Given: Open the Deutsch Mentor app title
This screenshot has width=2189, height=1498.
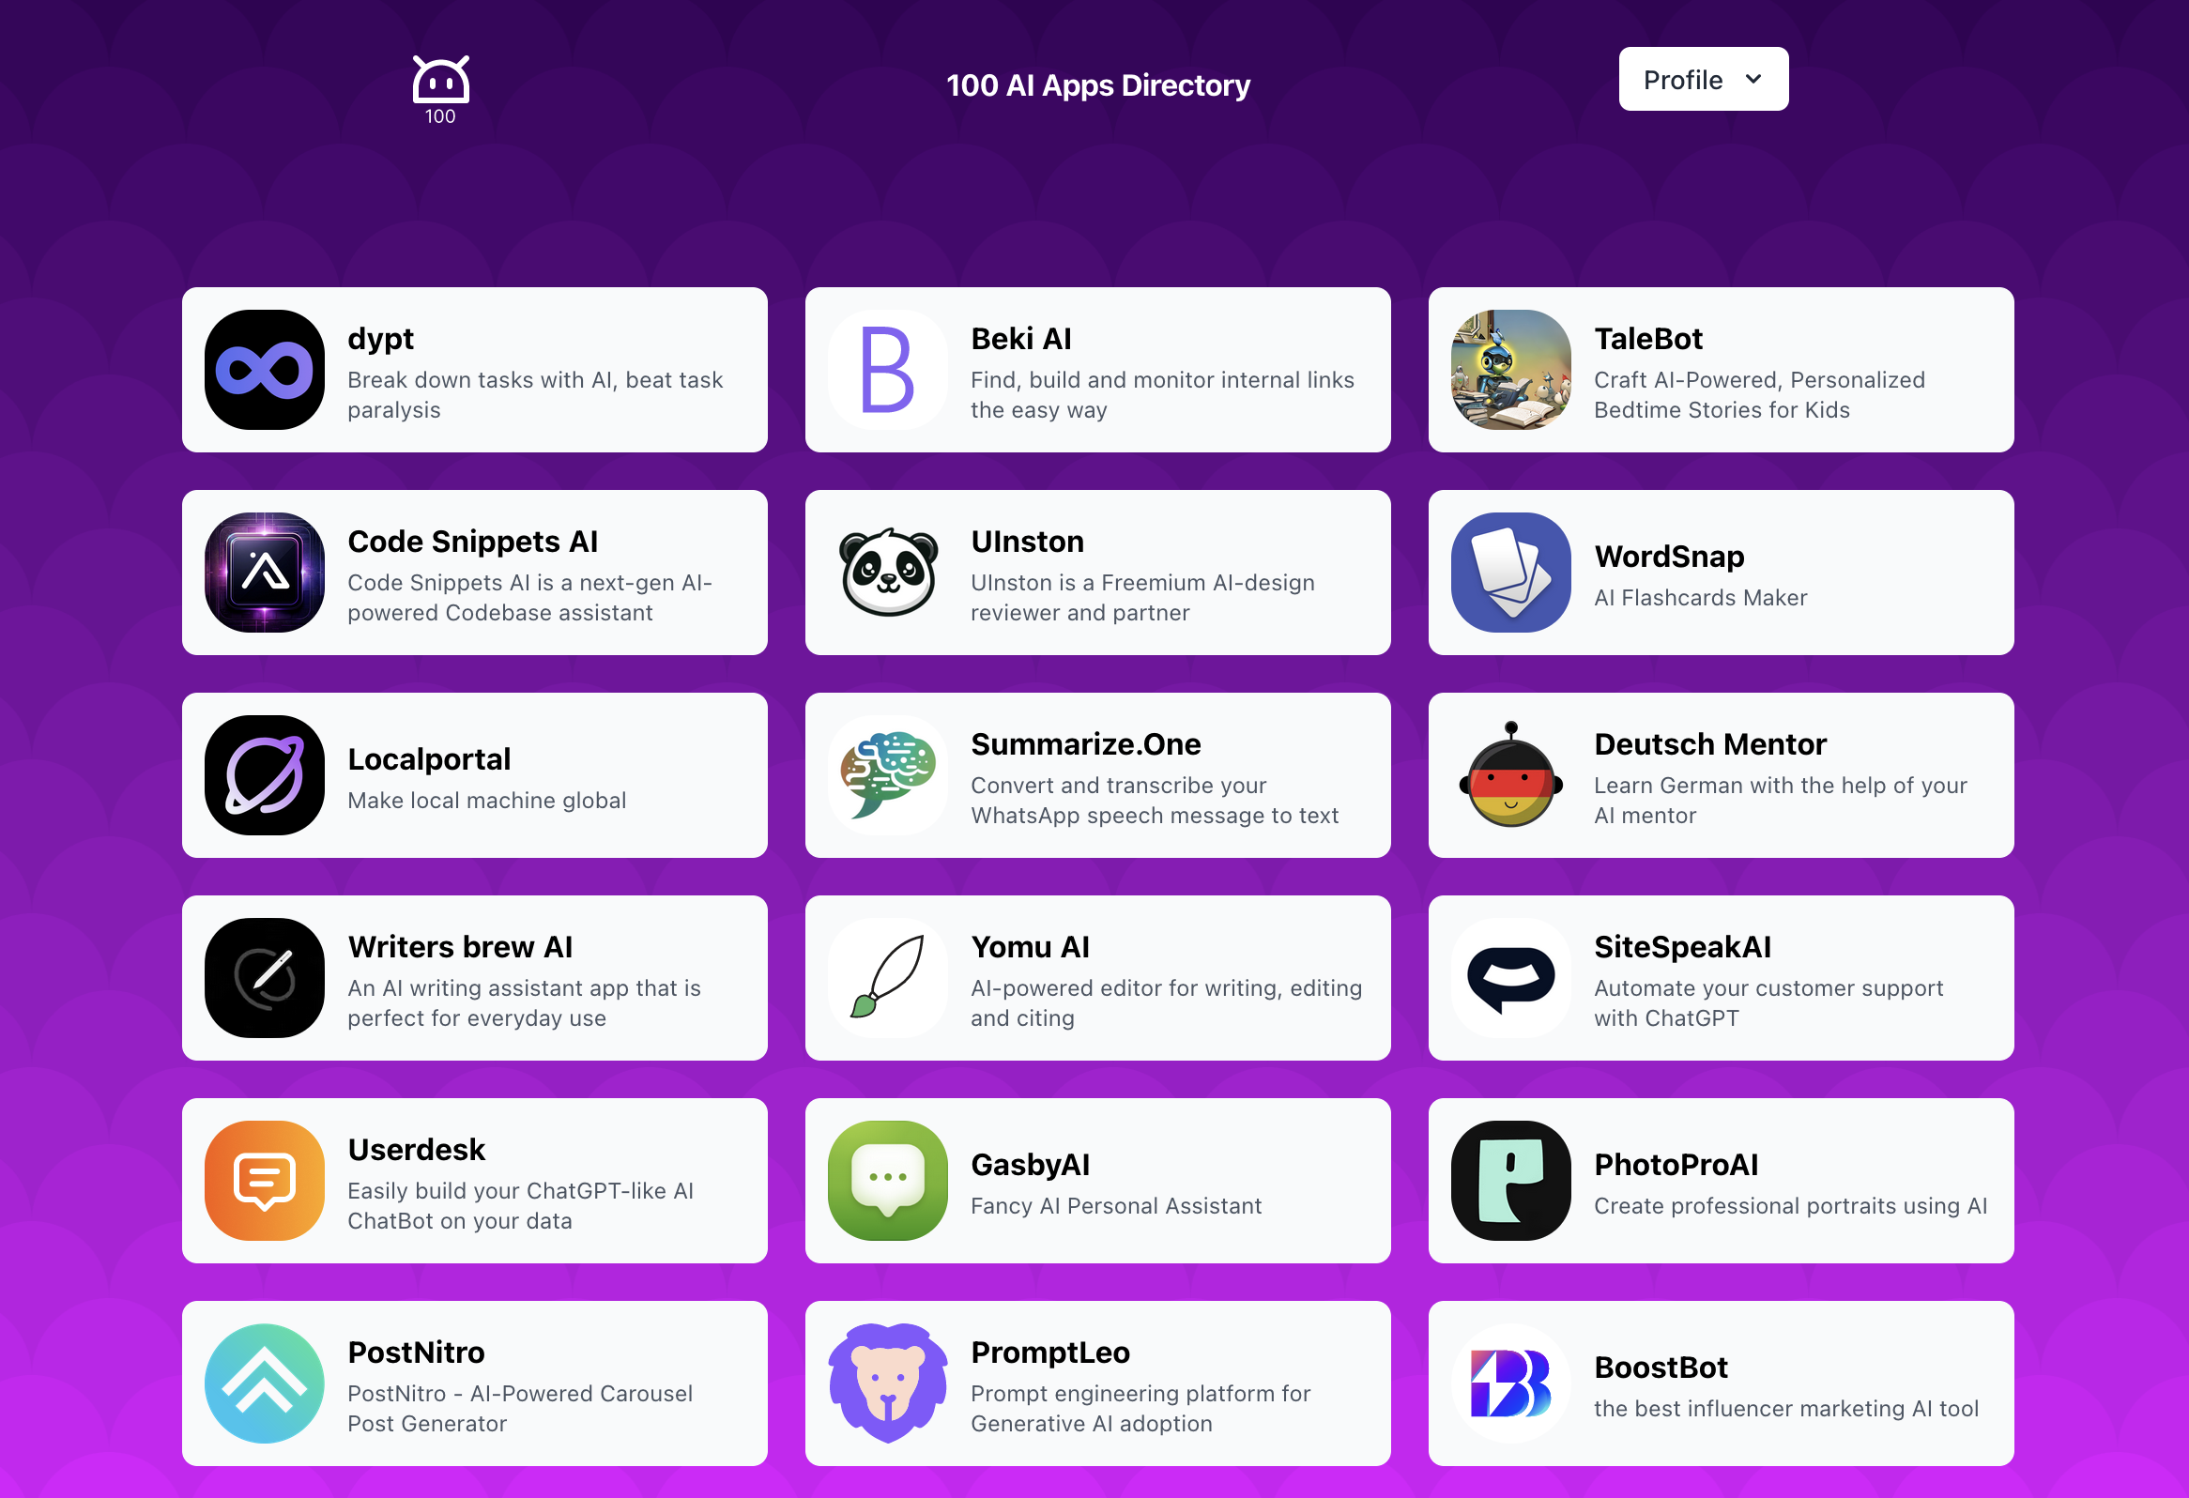Looking at the screenshot, I should (1709, 743).
